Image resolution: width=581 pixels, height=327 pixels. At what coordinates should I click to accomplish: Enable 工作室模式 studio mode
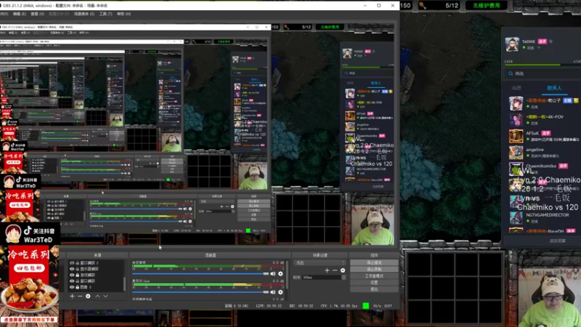(374, 276)
